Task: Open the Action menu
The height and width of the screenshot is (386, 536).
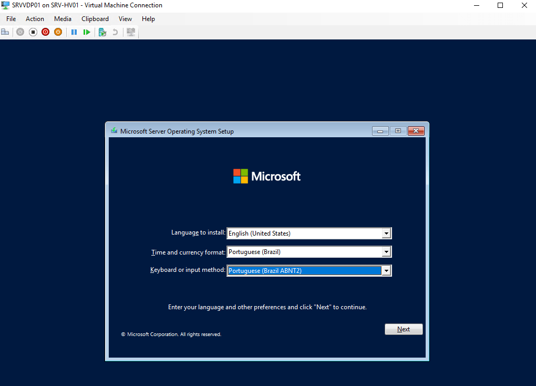Action: (35, 19)
